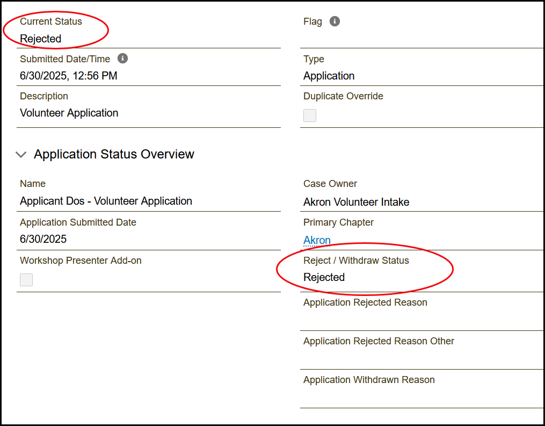Collapse the Application Status Overview chevron
The width and height of the screenshot is (545, 426).
pos(21,155)
